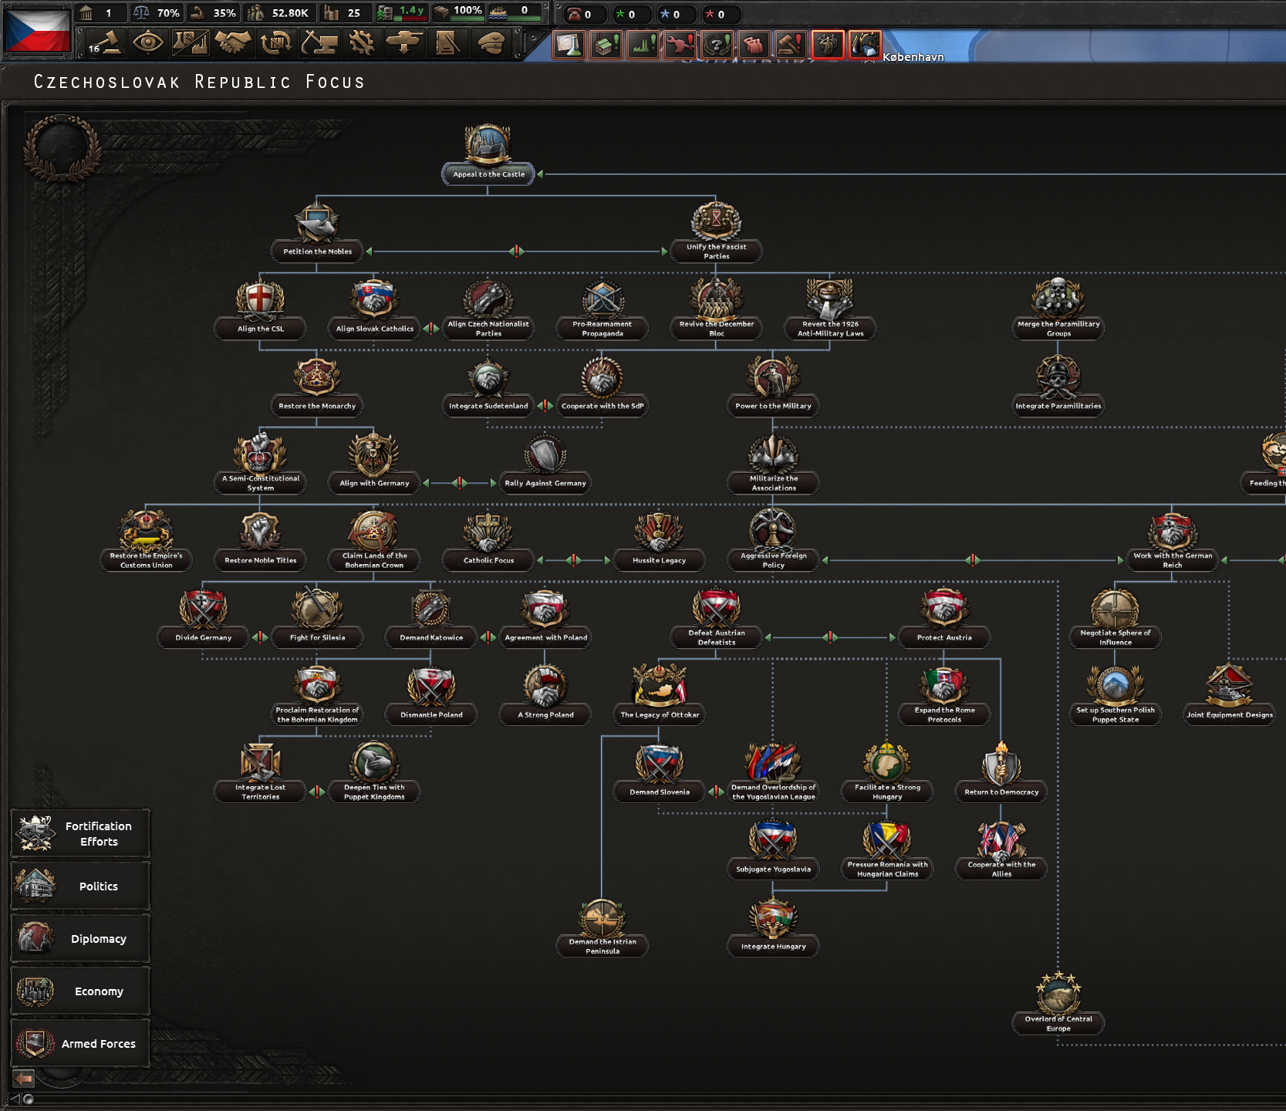Jump to the Armed Forces focus branch
This screenshot has width=1286, height=1111.
[x=80, y=1043]
